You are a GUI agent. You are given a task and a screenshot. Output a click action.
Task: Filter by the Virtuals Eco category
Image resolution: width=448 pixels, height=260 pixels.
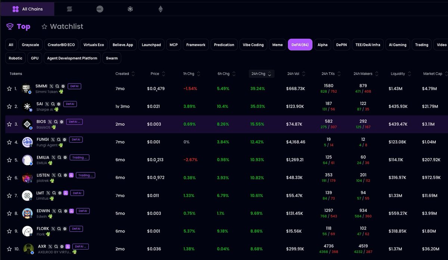94,45
